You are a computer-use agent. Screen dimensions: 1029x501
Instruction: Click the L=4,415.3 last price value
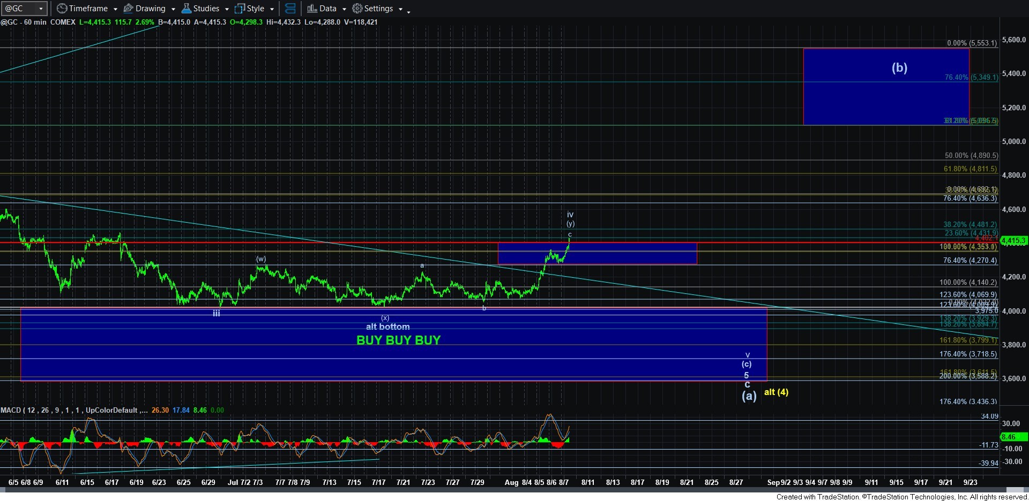tap(95, 22)
